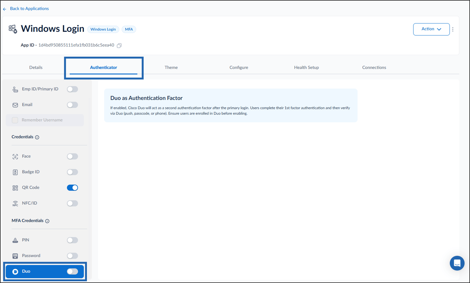The height and width of the screenshot is (283, 470).
Task: Switch on the PIN toggle
Action: click(x=72, y=240)
